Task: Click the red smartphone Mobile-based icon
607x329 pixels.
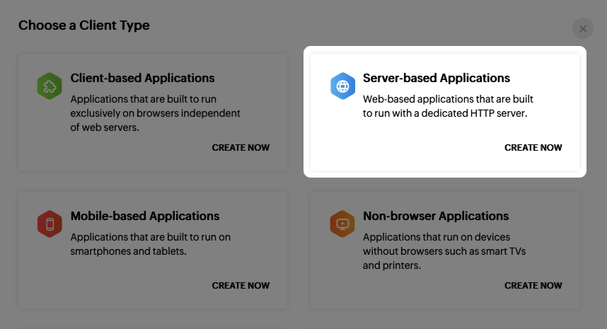Action: coord(50,224)
